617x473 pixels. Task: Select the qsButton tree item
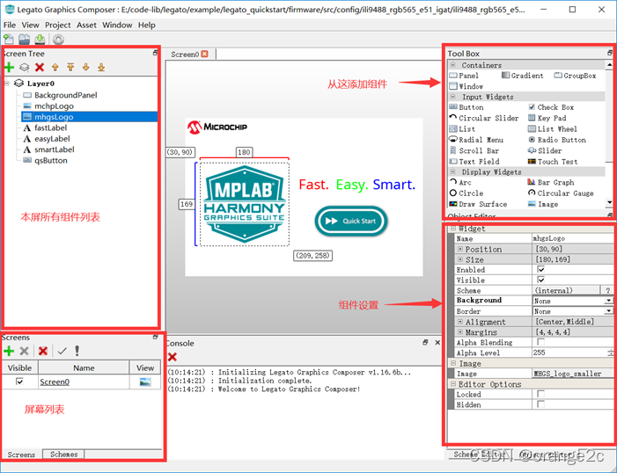(x=51, y=160)
